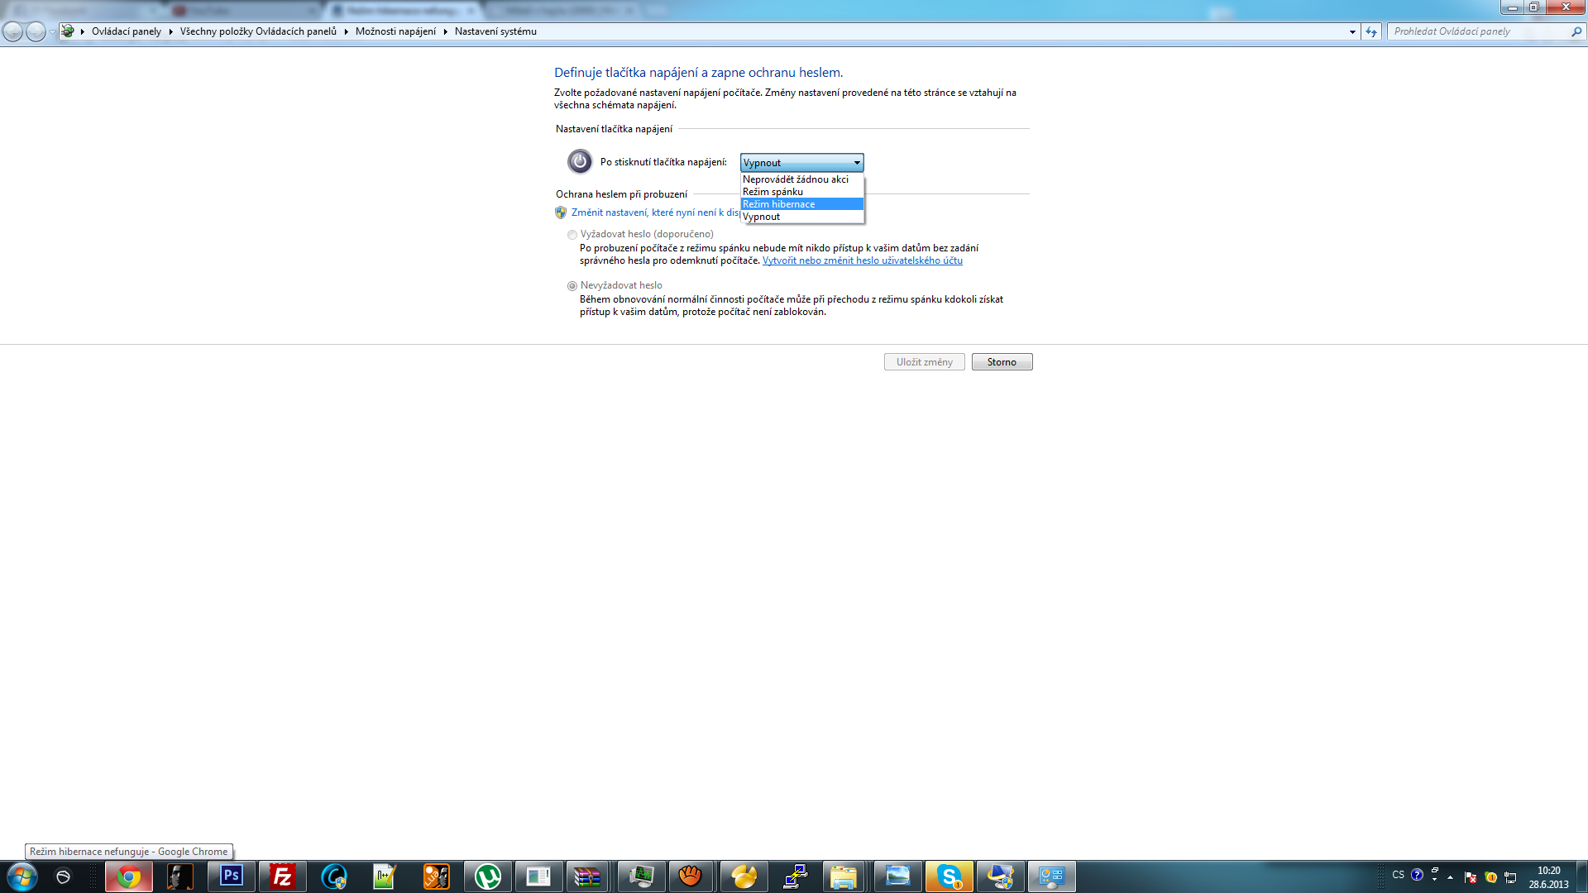
Task: Open the uTorrent taskbar icon
Action: (x=488, y=876)
